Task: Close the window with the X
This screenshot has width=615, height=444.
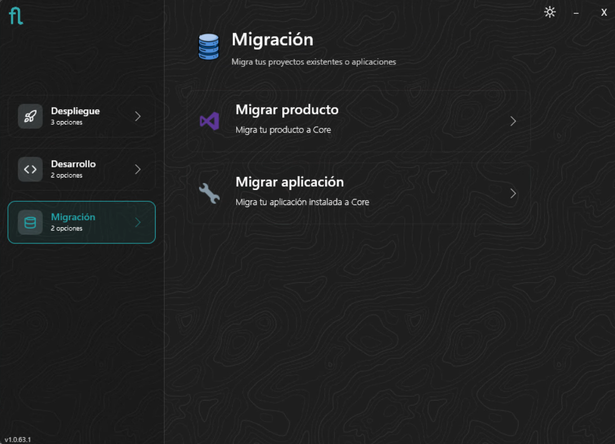Action: [x=604, y=12]
